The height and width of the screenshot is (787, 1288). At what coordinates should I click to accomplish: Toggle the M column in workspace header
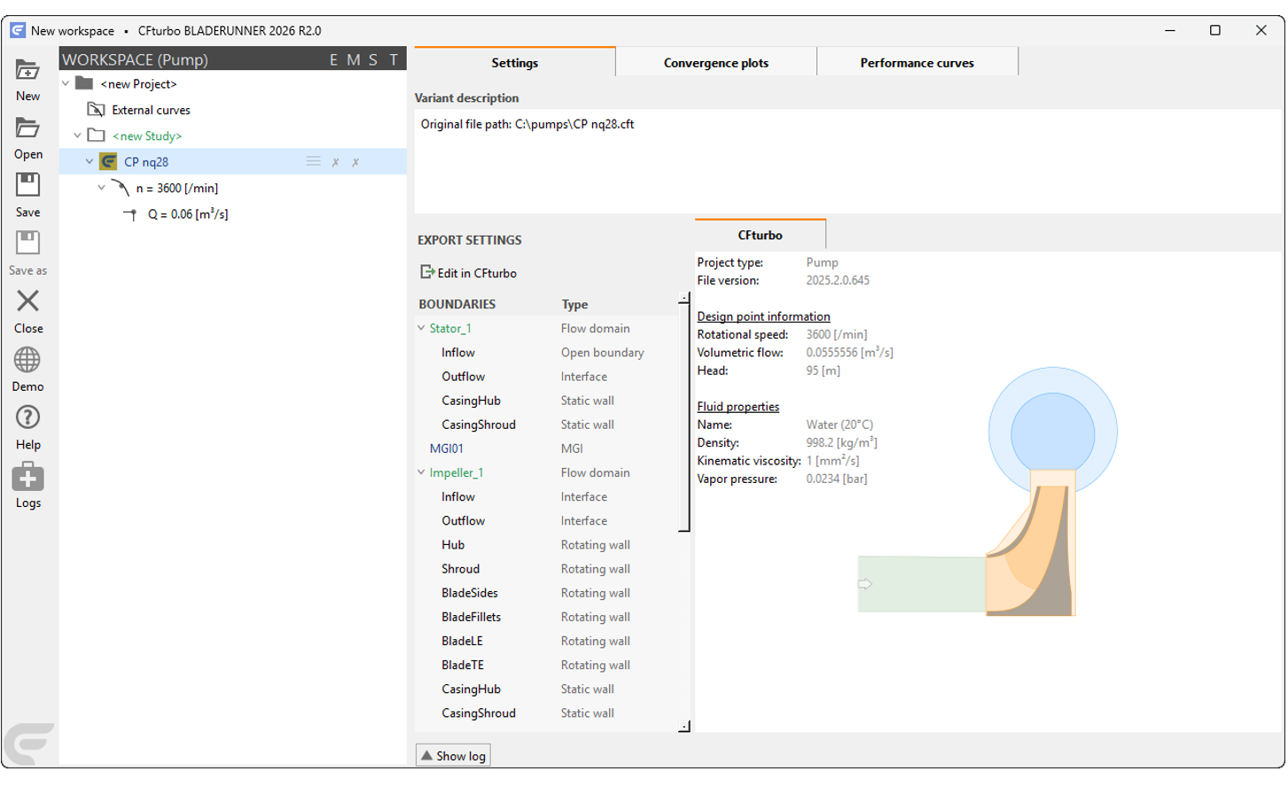coord(354,59)
